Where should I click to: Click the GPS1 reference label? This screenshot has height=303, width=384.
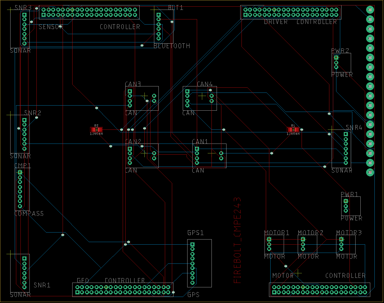[196, 233]
